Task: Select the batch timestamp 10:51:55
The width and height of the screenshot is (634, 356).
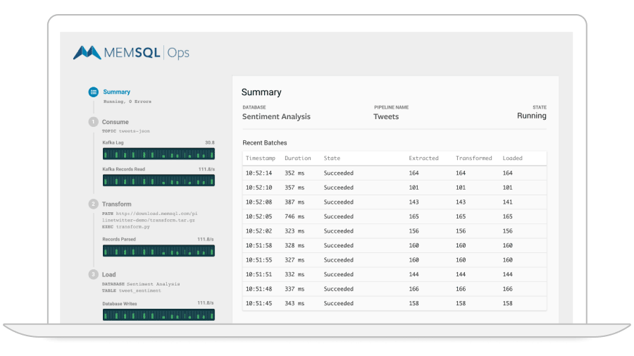Action: pos(259,259)
